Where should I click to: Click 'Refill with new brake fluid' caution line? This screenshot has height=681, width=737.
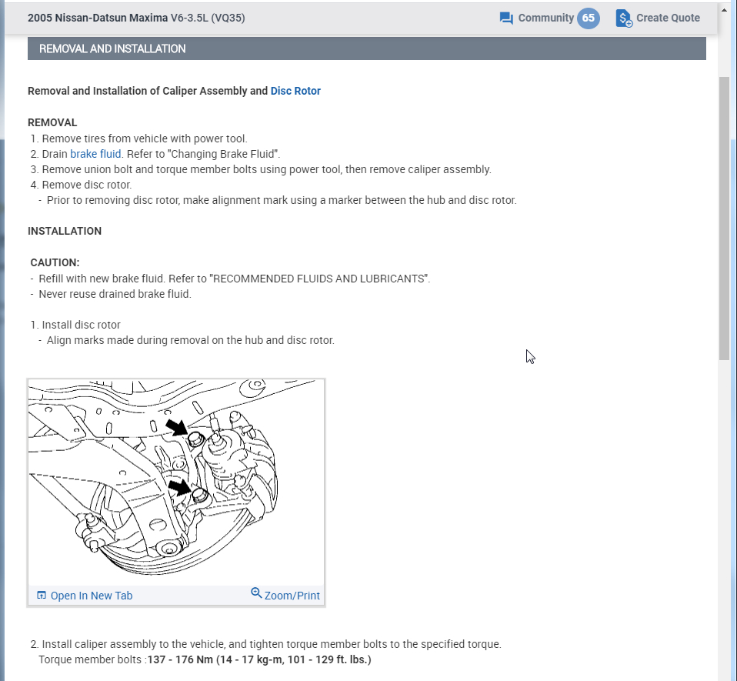(230, 279)
